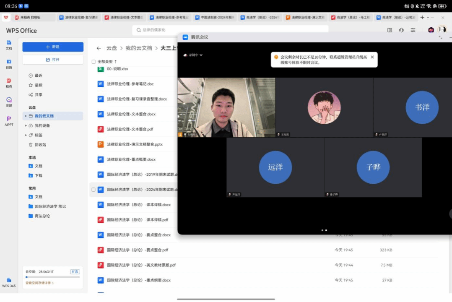Select the 子晔 participant tile
This screenshot has width=452, height=302.
click(373, 167)
